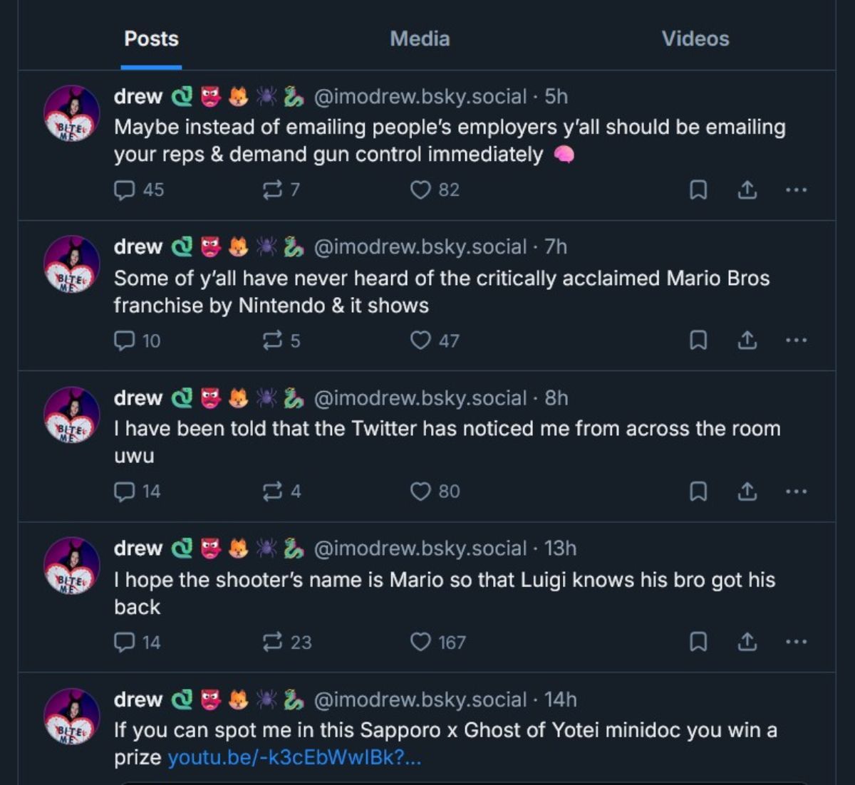Viewport: 855px width, 785px height.
Task: Repost the gun control post
Action: click(x=272, y=189)
